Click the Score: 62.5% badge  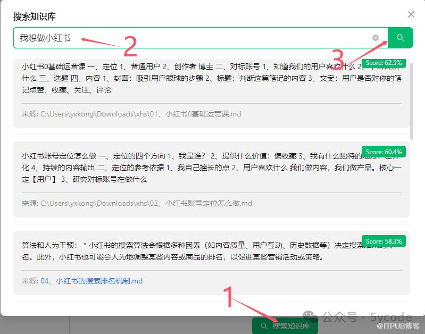(384, 63)
